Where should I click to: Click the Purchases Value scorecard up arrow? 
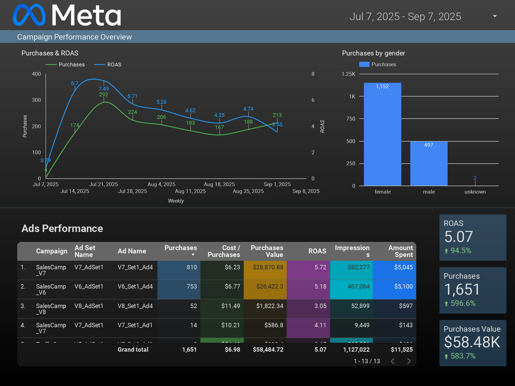pyautogui.click(x=446, y=356)
